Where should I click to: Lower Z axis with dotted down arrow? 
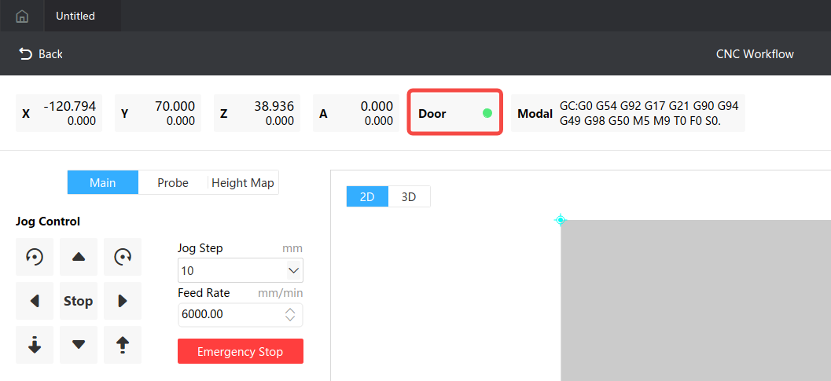pos(35,345)
